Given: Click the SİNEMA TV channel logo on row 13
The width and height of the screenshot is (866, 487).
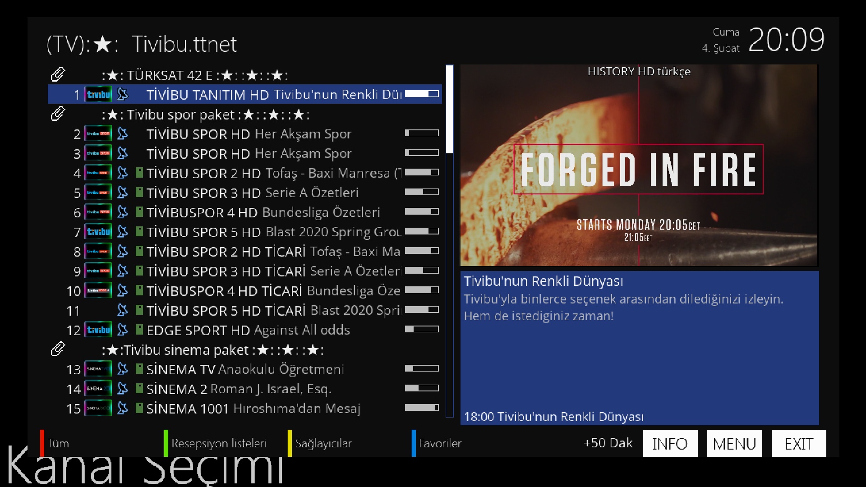Looking at the screenshot, I should point(98,369).
